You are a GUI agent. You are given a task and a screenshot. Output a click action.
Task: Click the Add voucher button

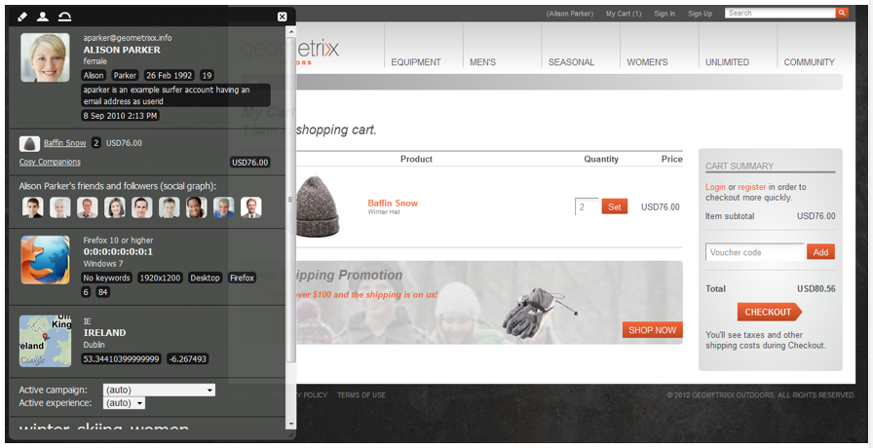[820, 252]
